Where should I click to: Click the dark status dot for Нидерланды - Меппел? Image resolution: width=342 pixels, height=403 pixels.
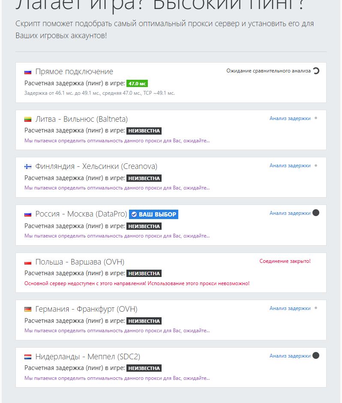(x=316, y=355)
